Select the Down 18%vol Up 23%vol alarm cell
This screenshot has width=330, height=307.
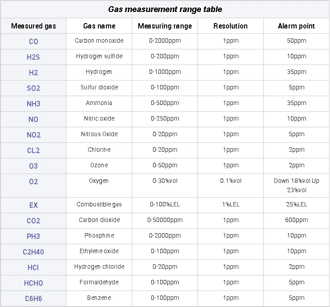coord(296,186)
